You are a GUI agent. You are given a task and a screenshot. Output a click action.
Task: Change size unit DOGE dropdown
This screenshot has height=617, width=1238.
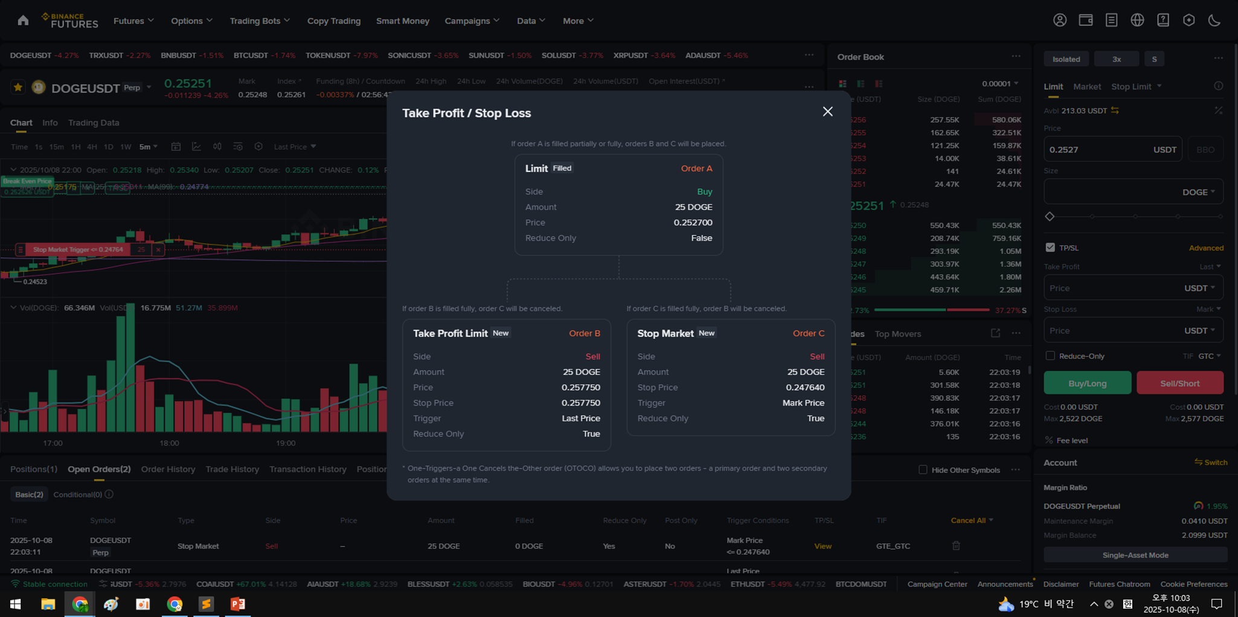click(x=1199, y=192)
